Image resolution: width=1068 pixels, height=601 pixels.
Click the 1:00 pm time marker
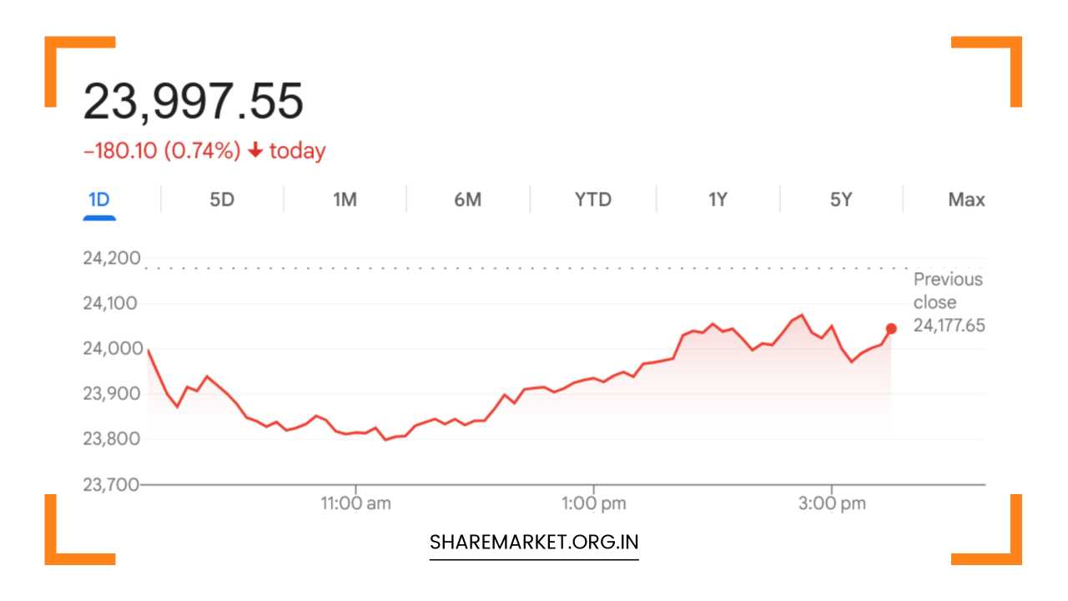click(594, 503)
